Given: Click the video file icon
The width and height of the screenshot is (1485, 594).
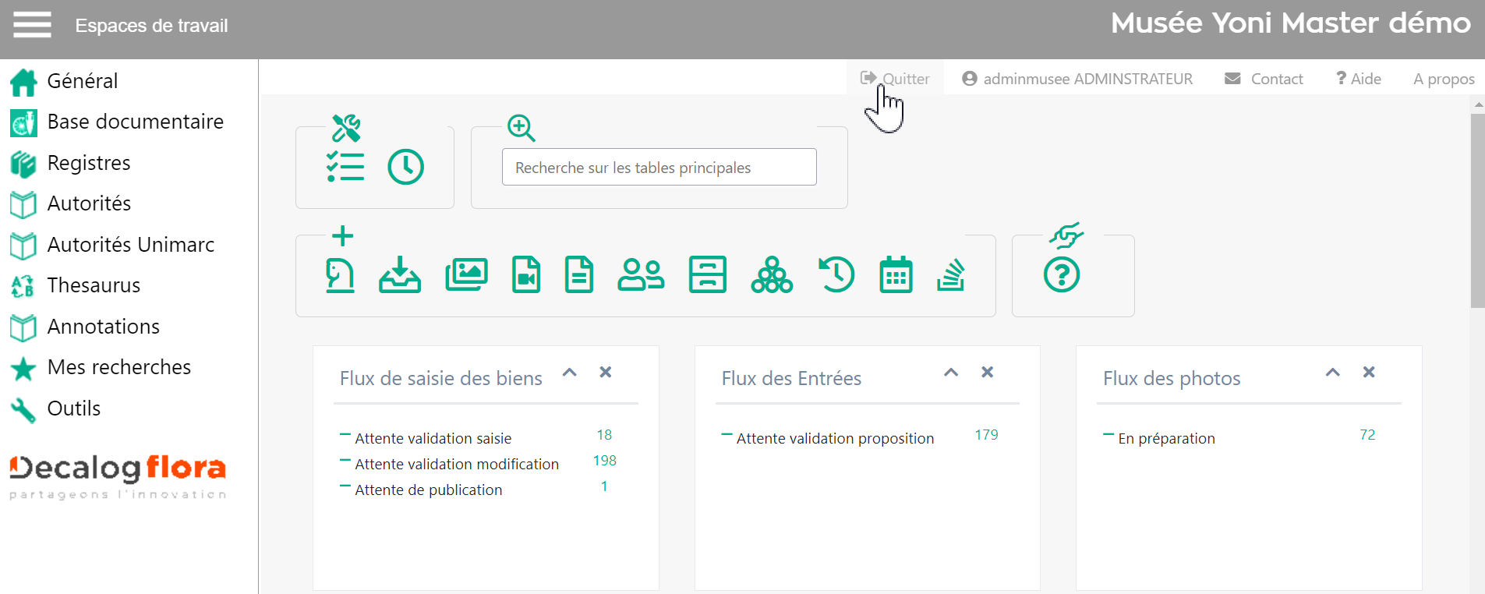Looking at the screenshot, I should (x=526, y=275).
